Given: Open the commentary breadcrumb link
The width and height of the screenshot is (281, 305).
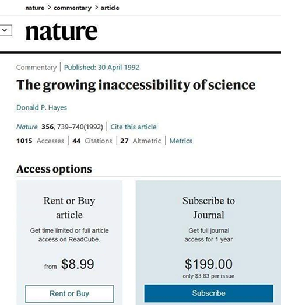Looking at the screenshot, I should [x=72, y=8].
